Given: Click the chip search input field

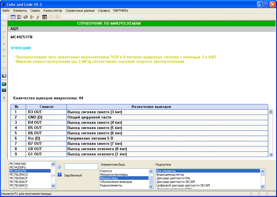Looking at the screenshot, I should [81, 167].
